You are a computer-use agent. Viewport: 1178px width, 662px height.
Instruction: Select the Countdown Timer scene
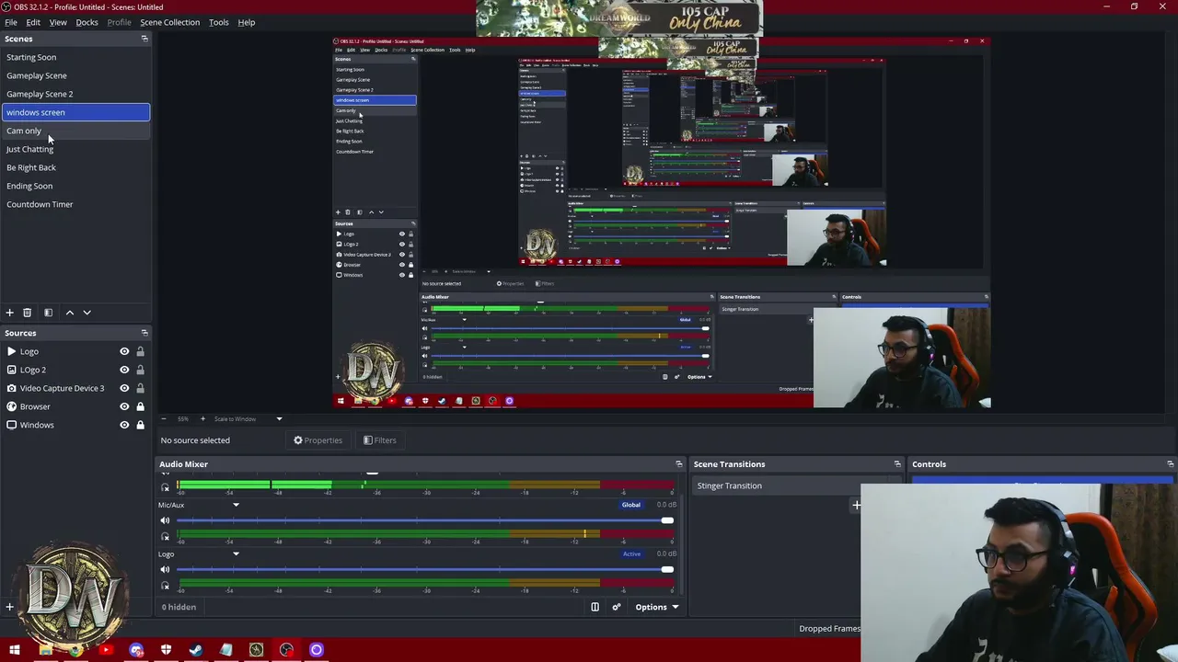coord(75,204)
